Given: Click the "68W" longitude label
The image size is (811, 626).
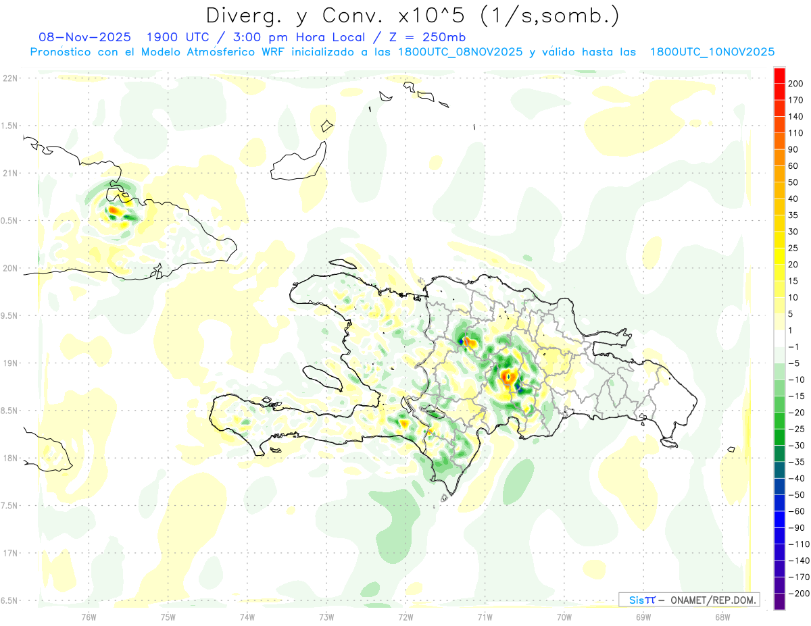Looking at the screenshot, I should tap(722, 617).
